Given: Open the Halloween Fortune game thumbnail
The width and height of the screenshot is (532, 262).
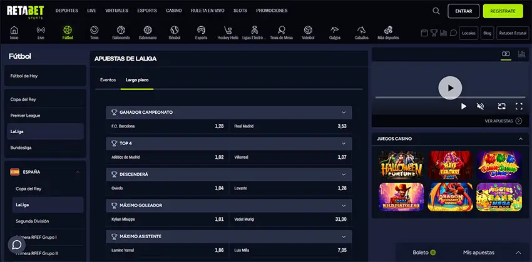Looking at the screenshot, I should point(401,165).
